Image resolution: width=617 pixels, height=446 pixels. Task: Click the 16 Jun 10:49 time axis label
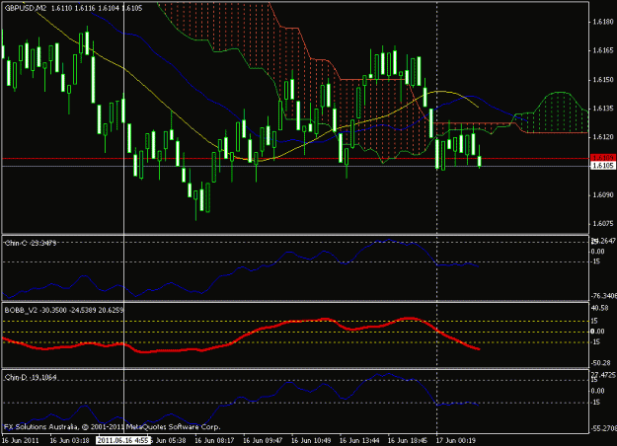point(311,440)
